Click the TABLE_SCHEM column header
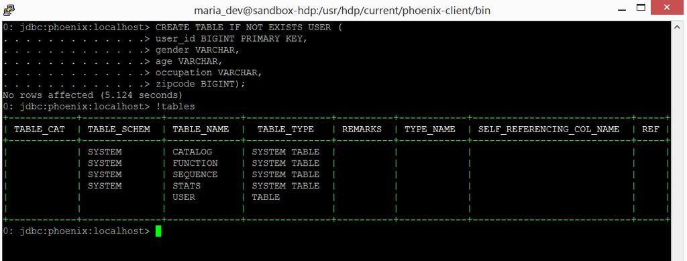The image size is (687, 261). (x=119, y=129)
